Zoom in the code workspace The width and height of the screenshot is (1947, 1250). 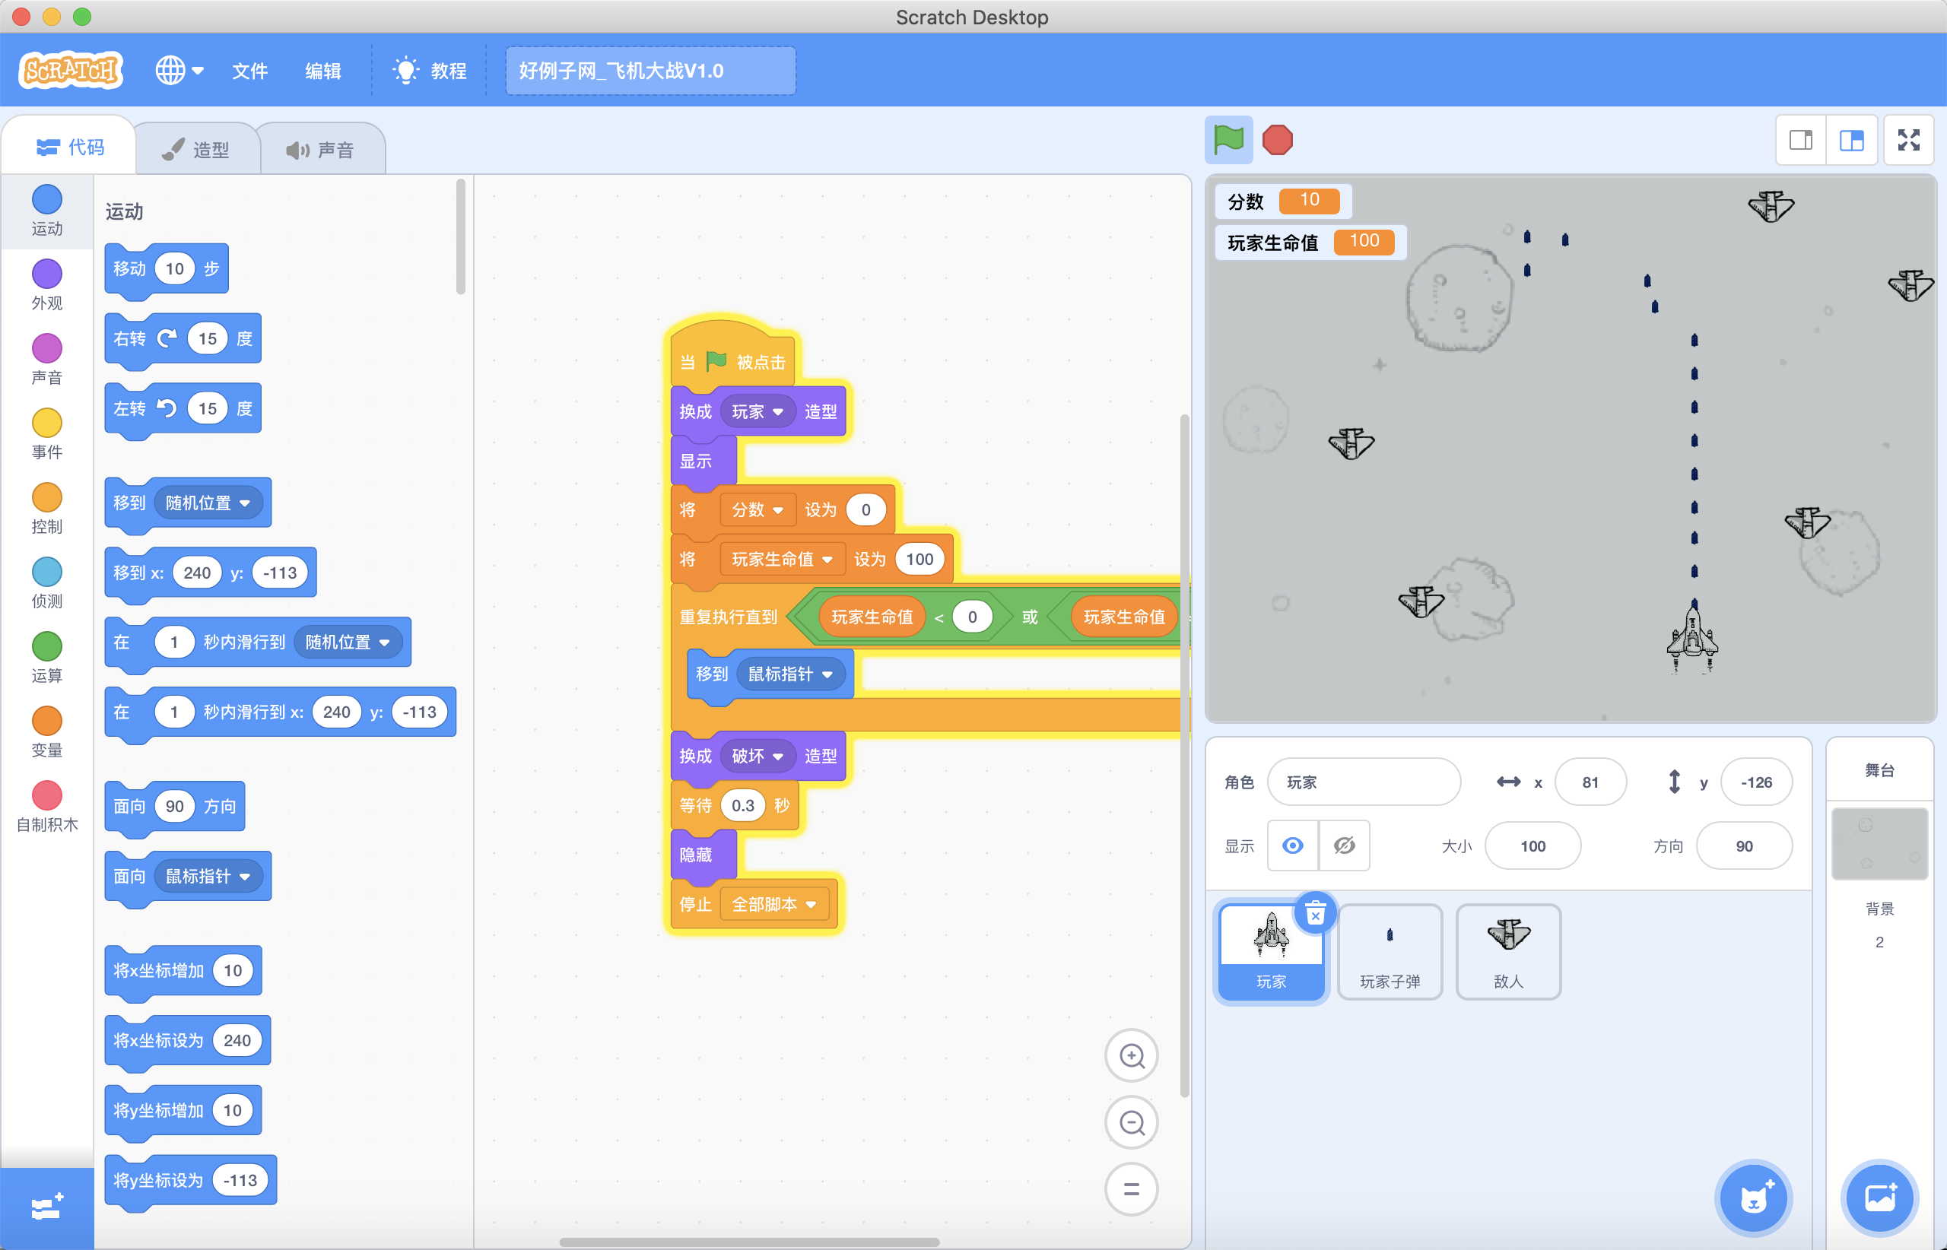coord(1132,1056)
